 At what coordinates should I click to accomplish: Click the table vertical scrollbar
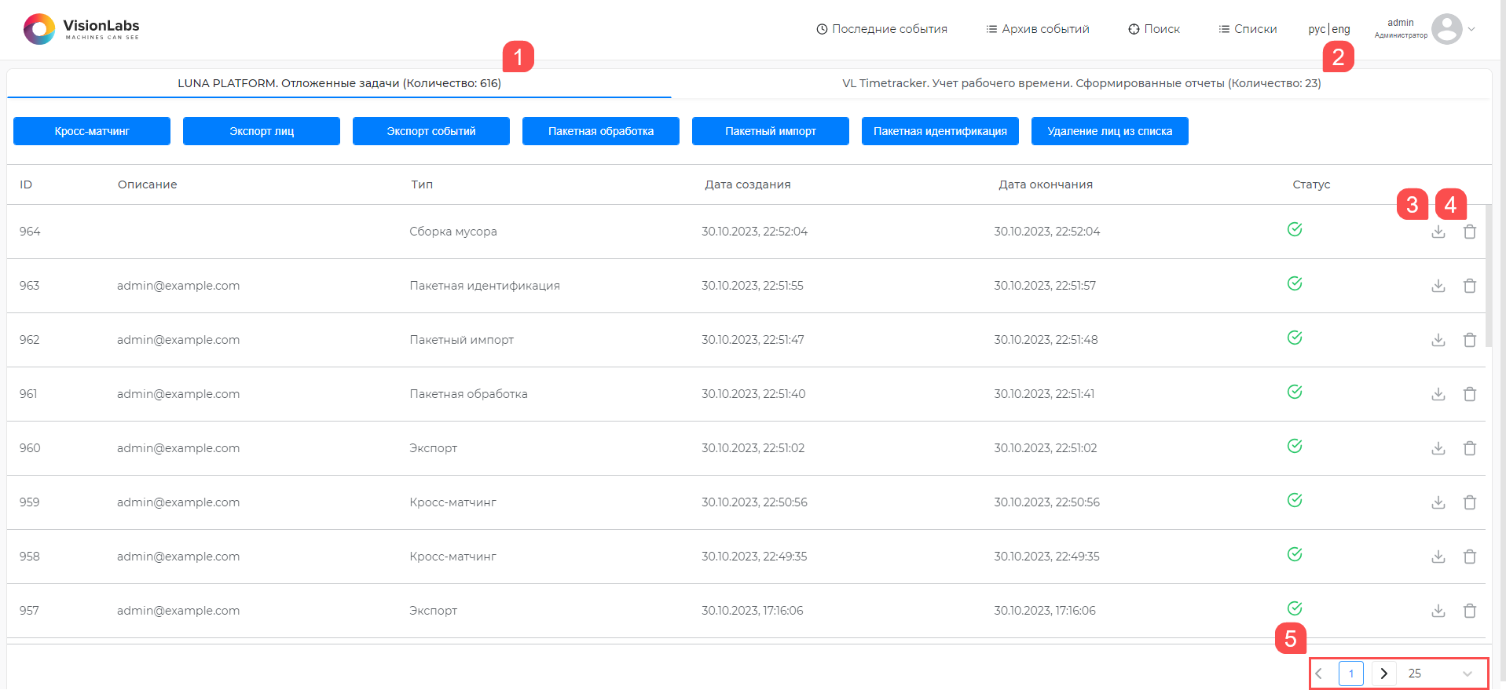tap(1489, 275)
